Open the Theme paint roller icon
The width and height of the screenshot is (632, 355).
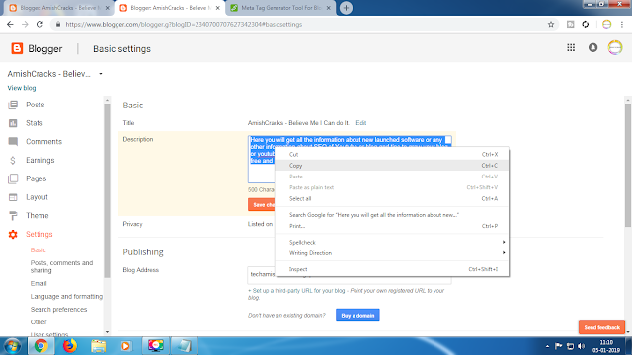(x=13, y=216)
